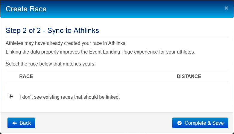Select the no existing races radio button
Image resolution: width=234 pixels, height=134 pixels.
coord(11,97)
